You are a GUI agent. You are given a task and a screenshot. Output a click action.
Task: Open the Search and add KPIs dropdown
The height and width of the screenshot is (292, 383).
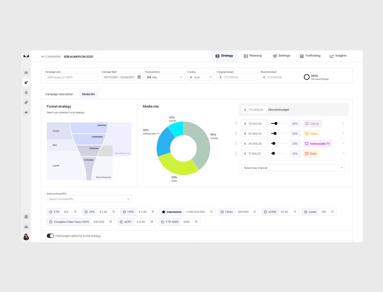coord(89,199)
